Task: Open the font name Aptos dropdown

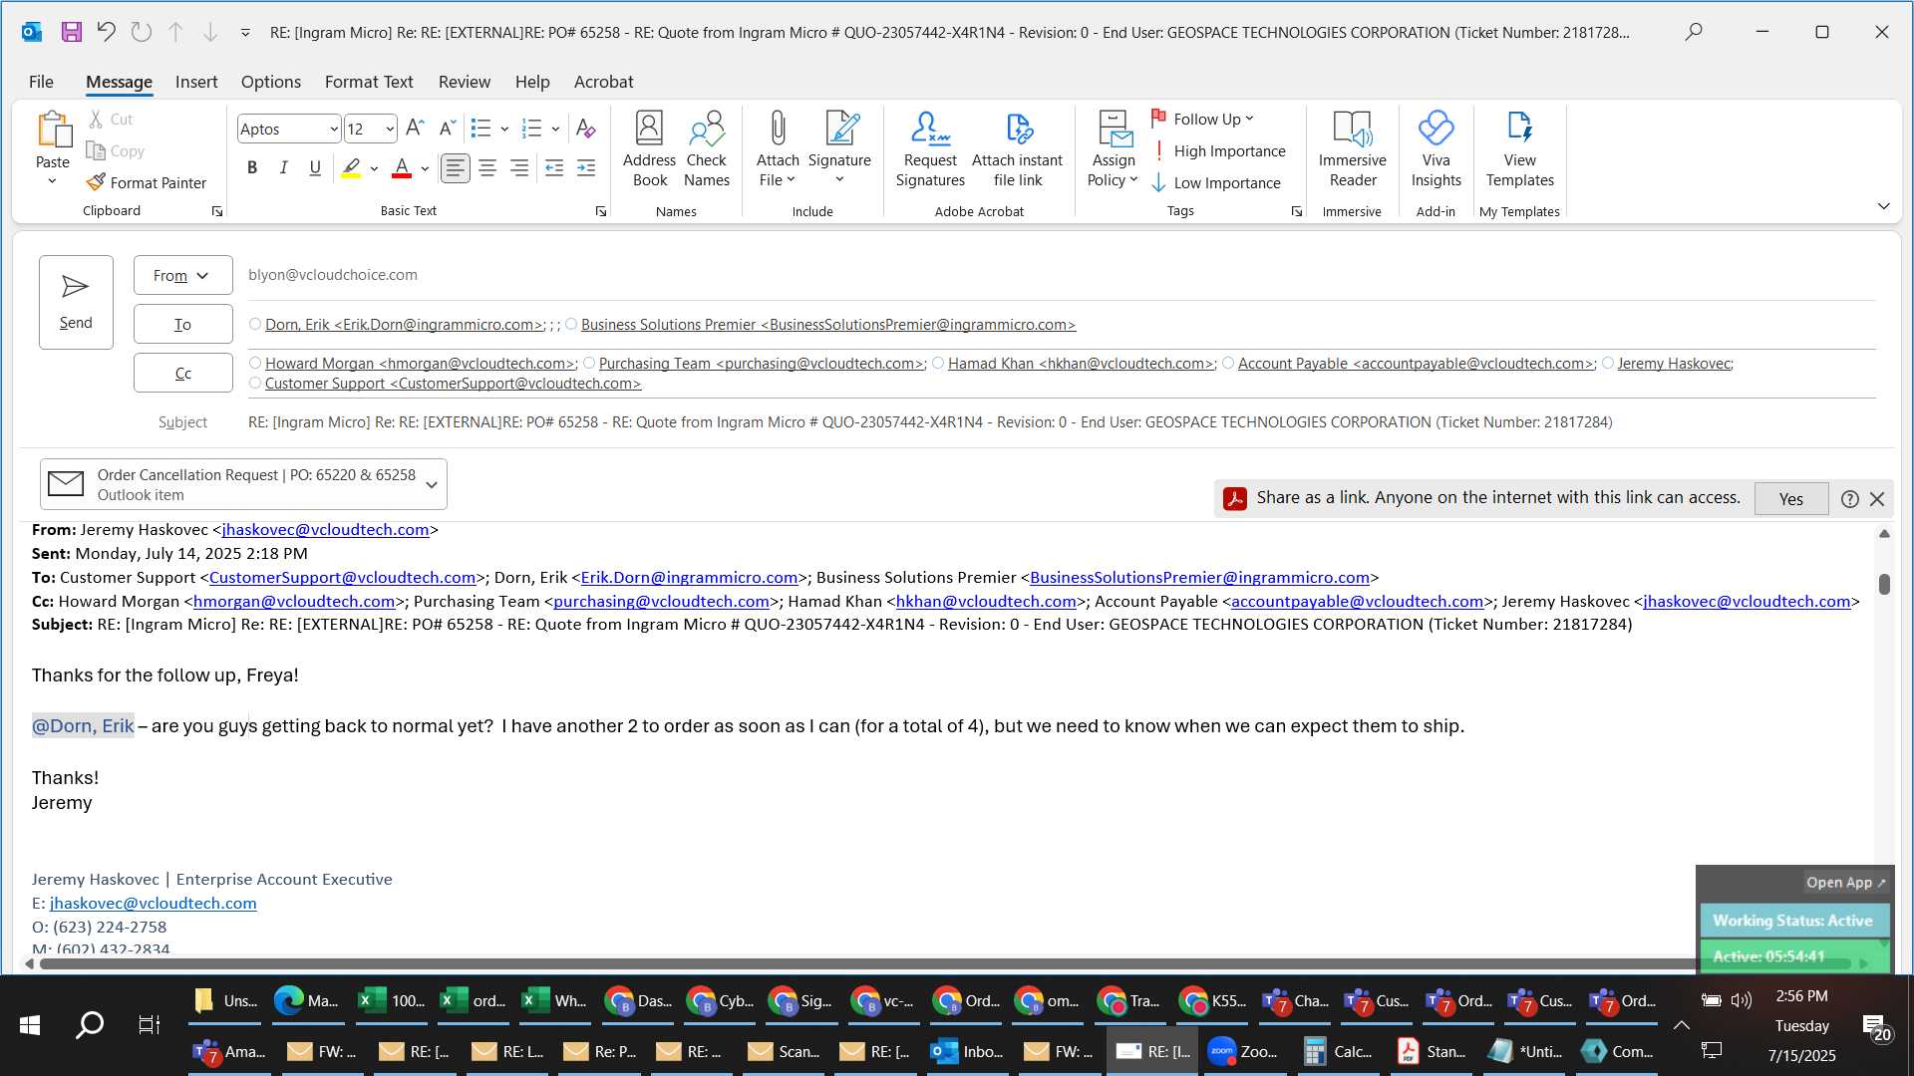Action: pyautogui.click(x=333, y=129)
